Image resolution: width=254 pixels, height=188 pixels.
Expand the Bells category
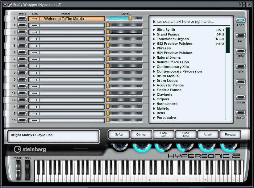154,113
